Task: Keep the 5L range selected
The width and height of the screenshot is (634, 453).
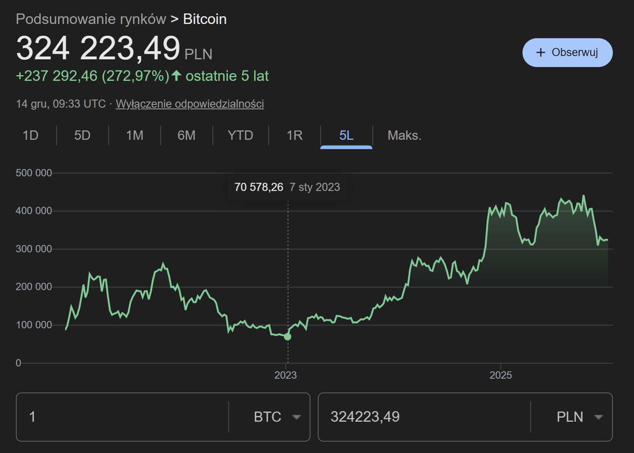Action: point(346,135)
